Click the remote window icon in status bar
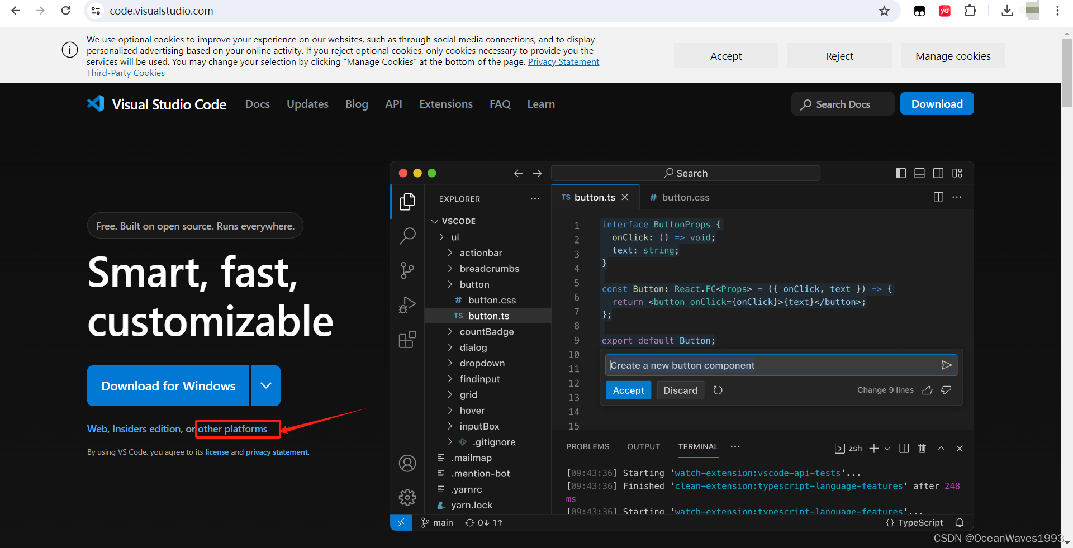Screen dimensions: 1073x548 coord(401,522)
